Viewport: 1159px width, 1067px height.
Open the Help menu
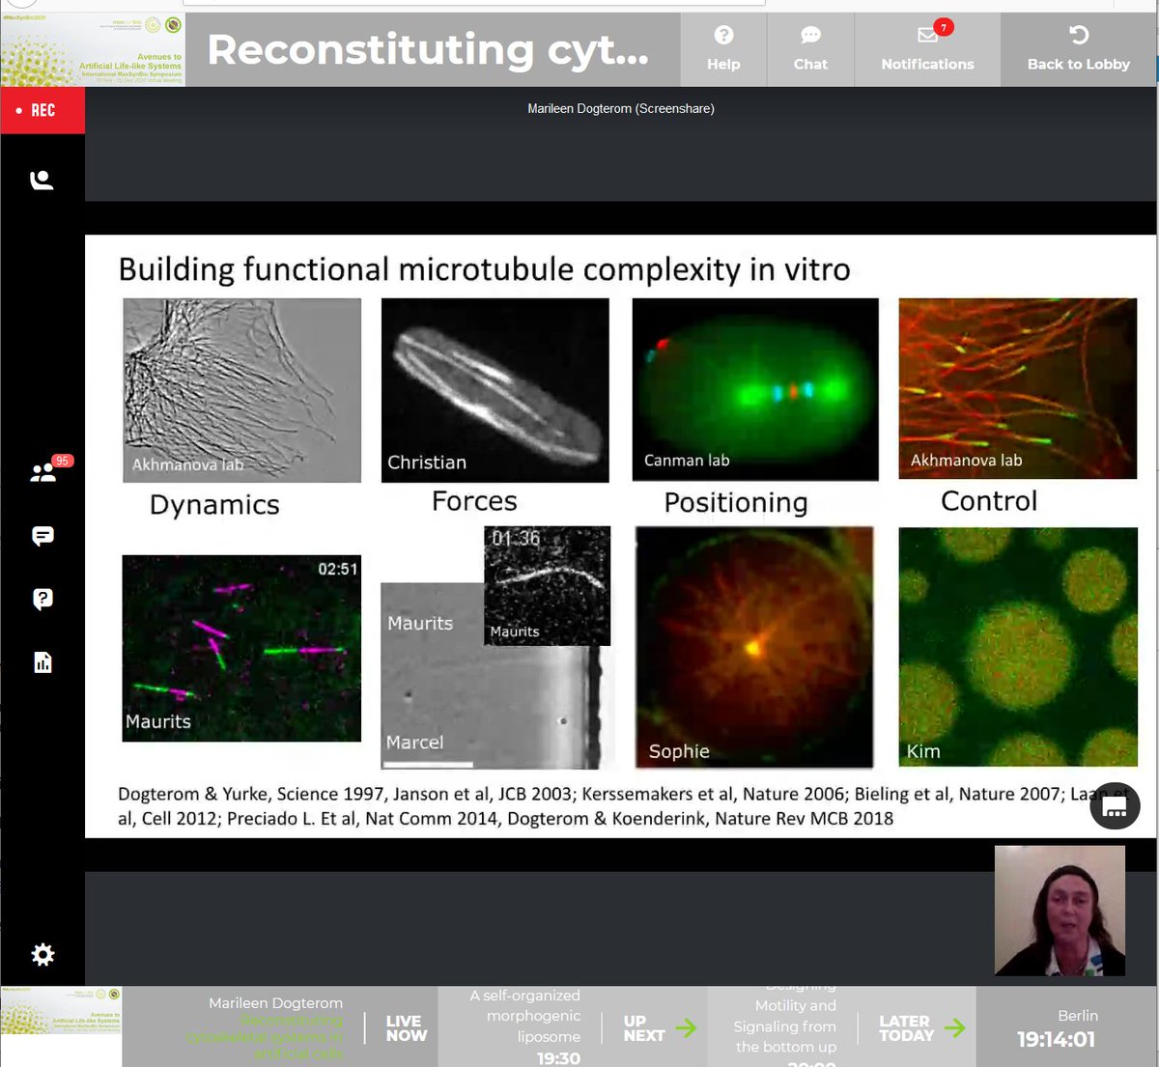tap(723, 49)
